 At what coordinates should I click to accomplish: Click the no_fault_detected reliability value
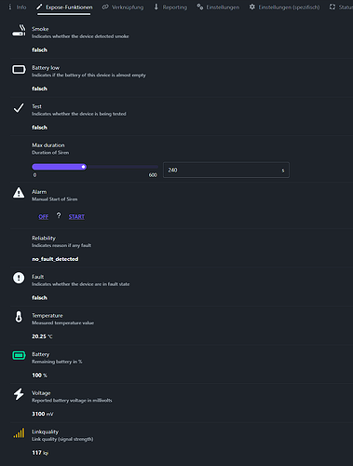[x=55, y=259]
